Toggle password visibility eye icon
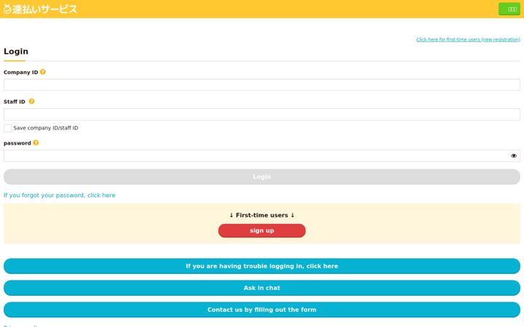 click(x=513, y=156)
